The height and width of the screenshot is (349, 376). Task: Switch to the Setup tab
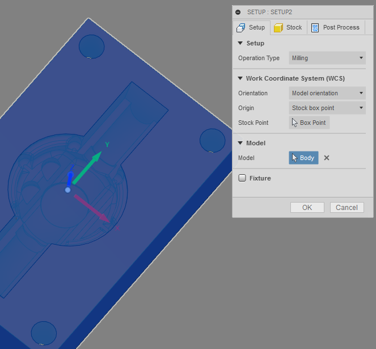[x=251, y=28]
